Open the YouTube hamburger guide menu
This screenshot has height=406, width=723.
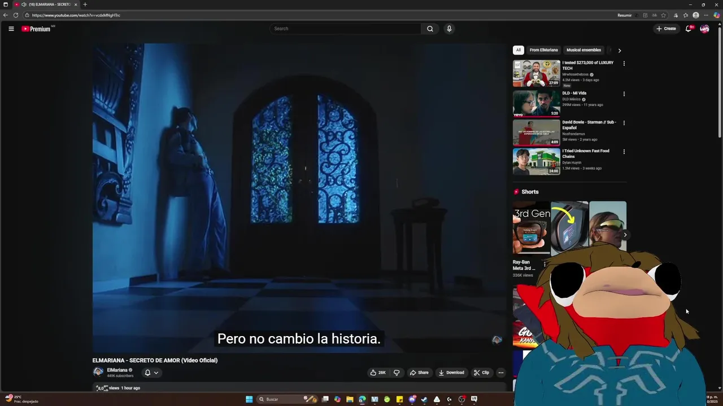click(x=11, y=29)
